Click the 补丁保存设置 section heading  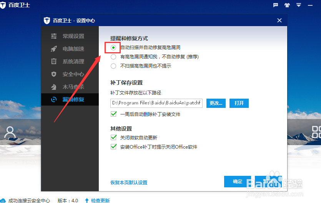pos(126,83)
